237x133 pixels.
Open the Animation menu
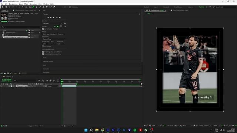(x=33, y=4)
